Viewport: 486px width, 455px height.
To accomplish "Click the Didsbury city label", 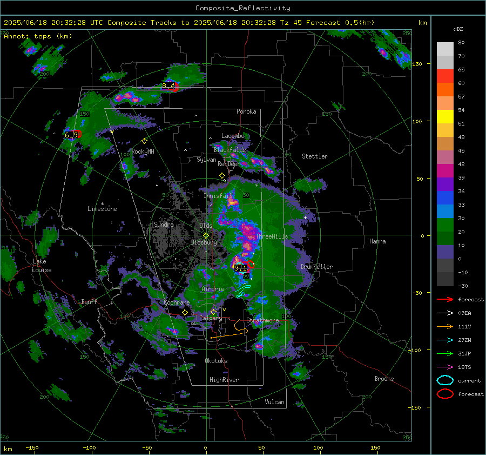I will [204, 242].
